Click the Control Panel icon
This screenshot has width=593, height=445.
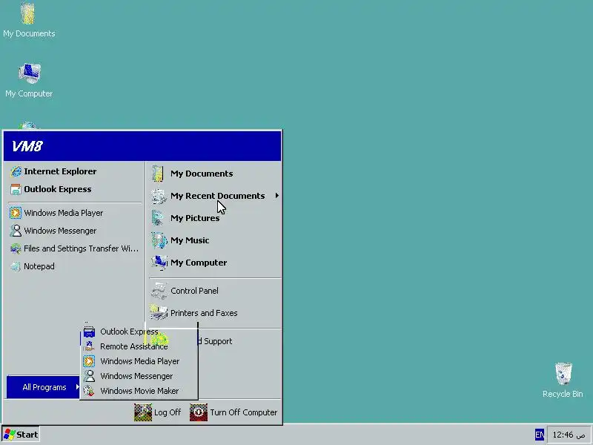click(x=158, y=291)
